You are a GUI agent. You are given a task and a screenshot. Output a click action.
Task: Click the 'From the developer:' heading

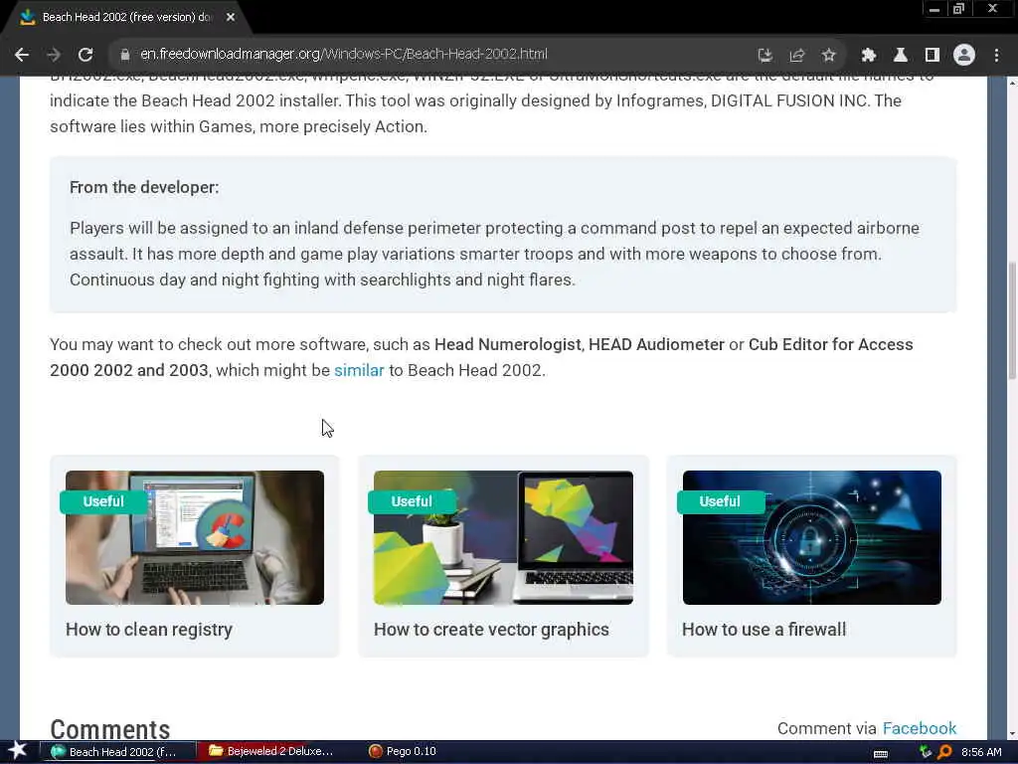click(144, 188)
